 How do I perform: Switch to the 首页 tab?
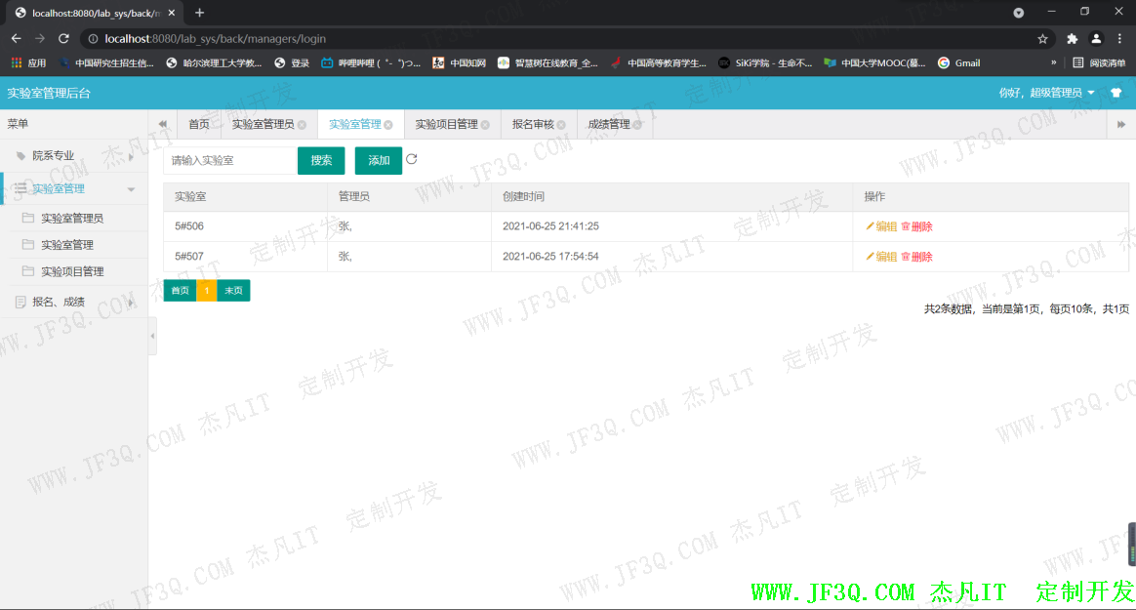click(199, 125)
